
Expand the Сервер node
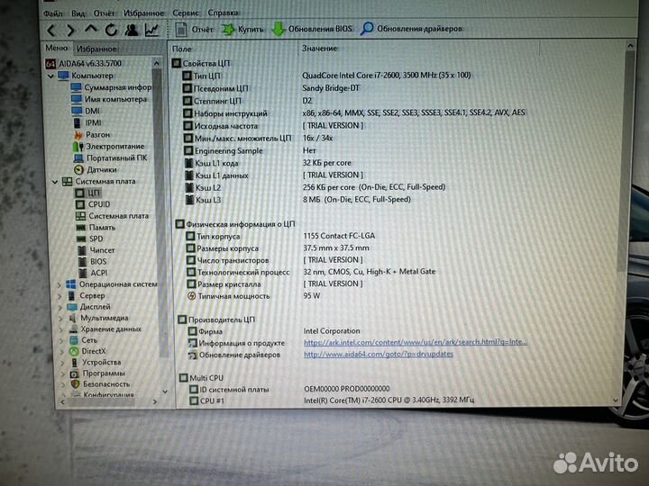pos(60,296)
